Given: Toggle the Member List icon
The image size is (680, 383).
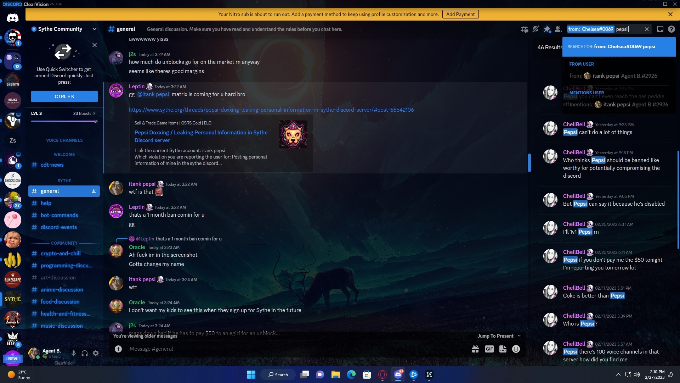Looking at the screenshot, I should click(x=558, y=29).
